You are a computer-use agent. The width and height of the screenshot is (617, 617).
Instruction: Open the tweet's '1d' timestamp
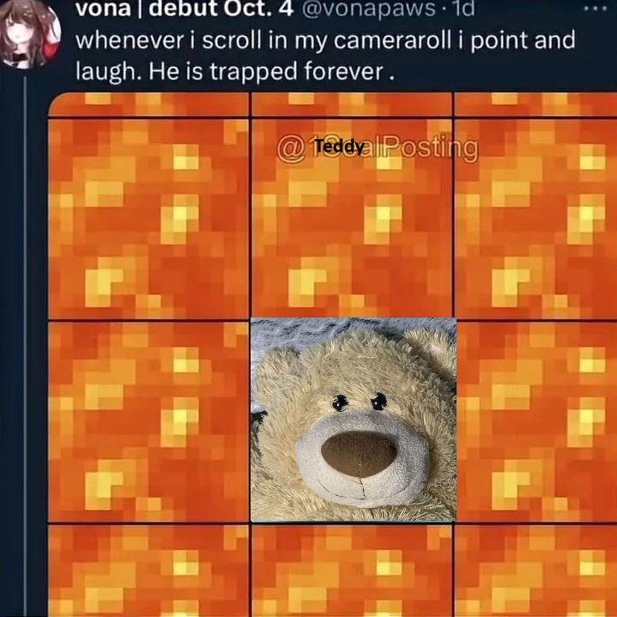click(464, 9)
